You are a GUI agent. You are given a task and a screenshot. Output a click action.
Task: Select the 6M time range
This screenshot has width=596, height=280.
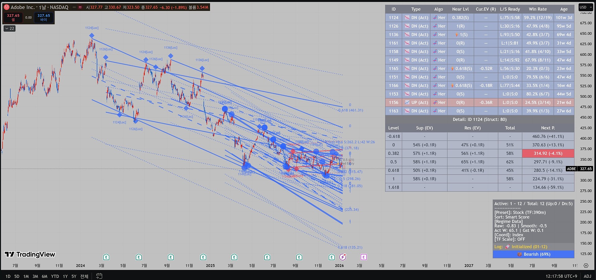pos(45,276)
